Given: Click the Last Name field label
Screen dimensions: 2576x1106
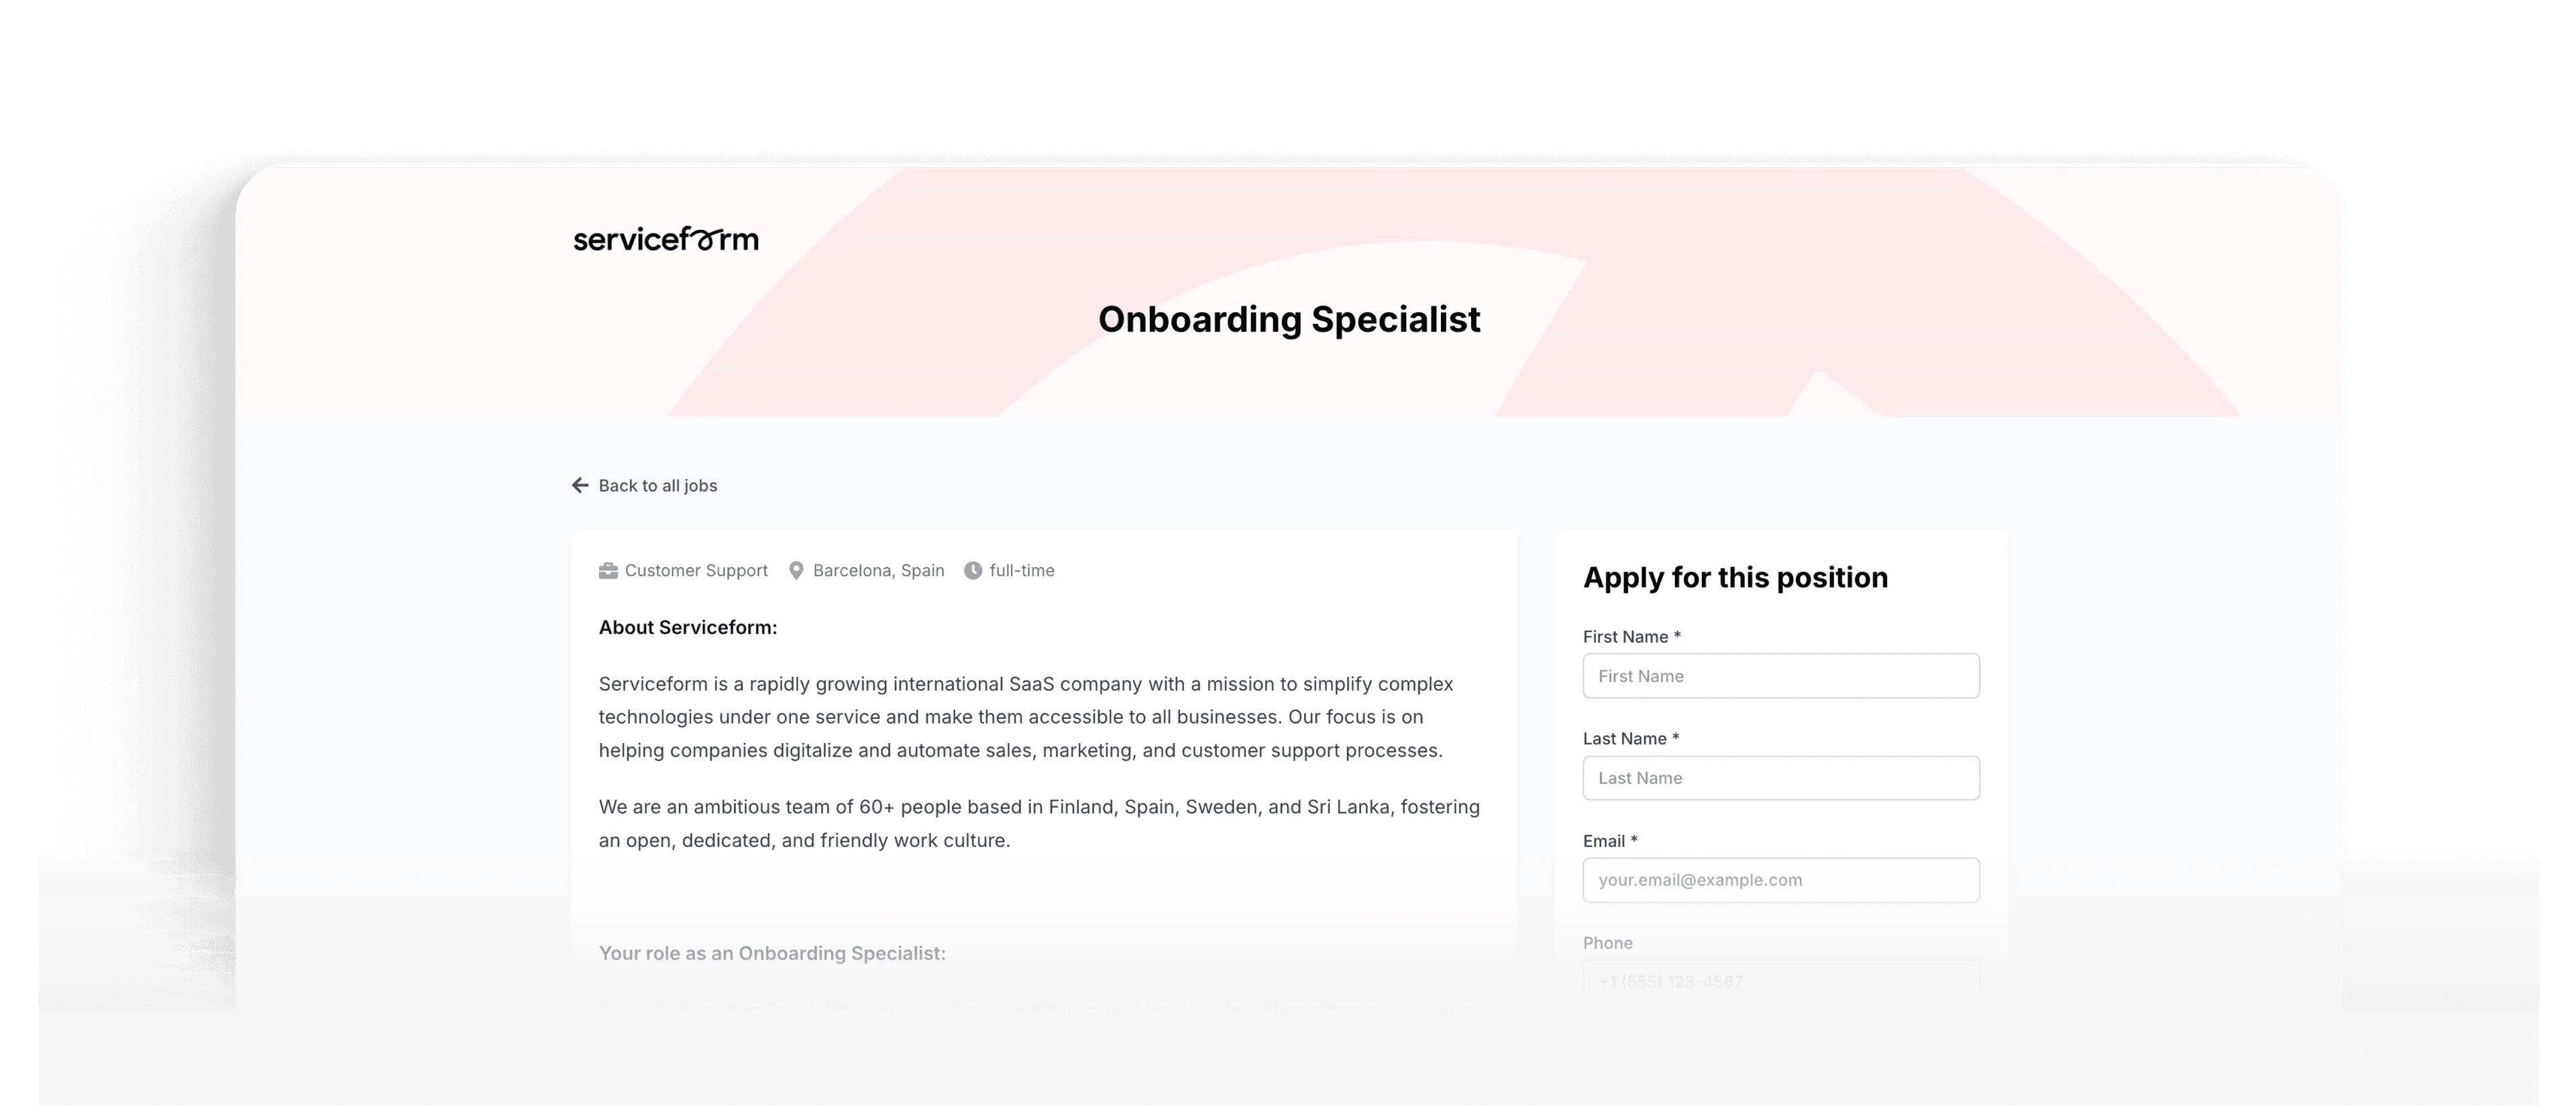Looking at the screenshot, I should click(1624, 739).
